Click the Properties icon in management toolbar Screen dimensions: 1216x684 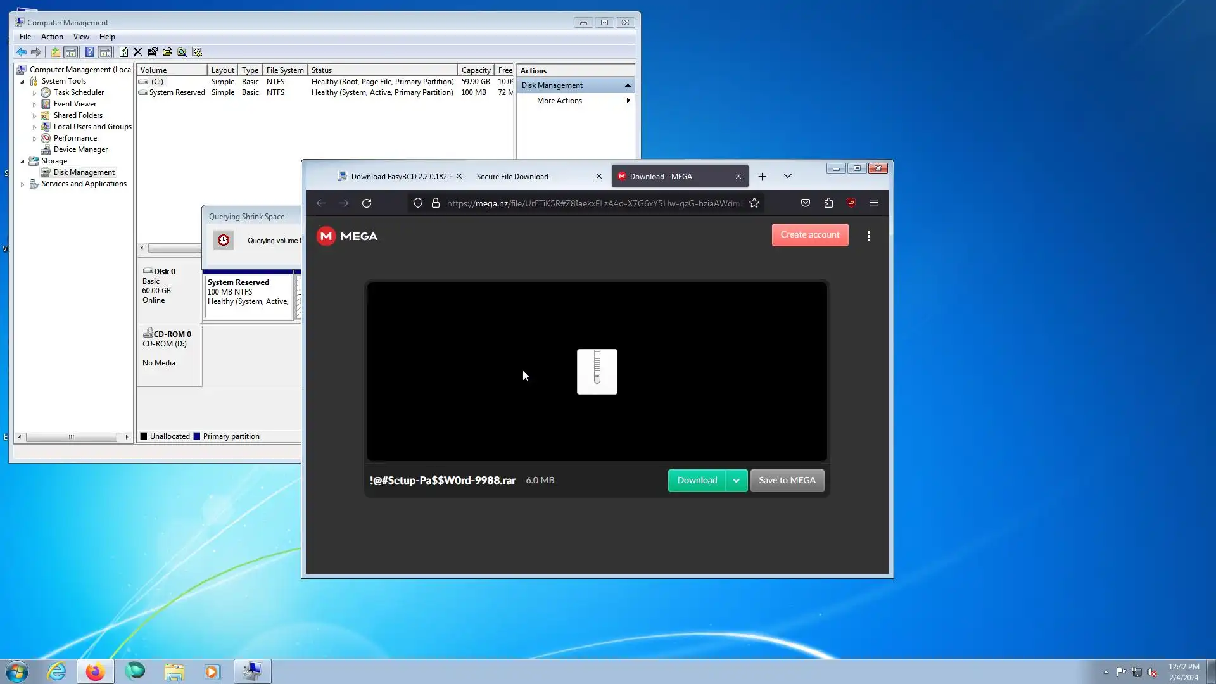[x=153, y=53]
